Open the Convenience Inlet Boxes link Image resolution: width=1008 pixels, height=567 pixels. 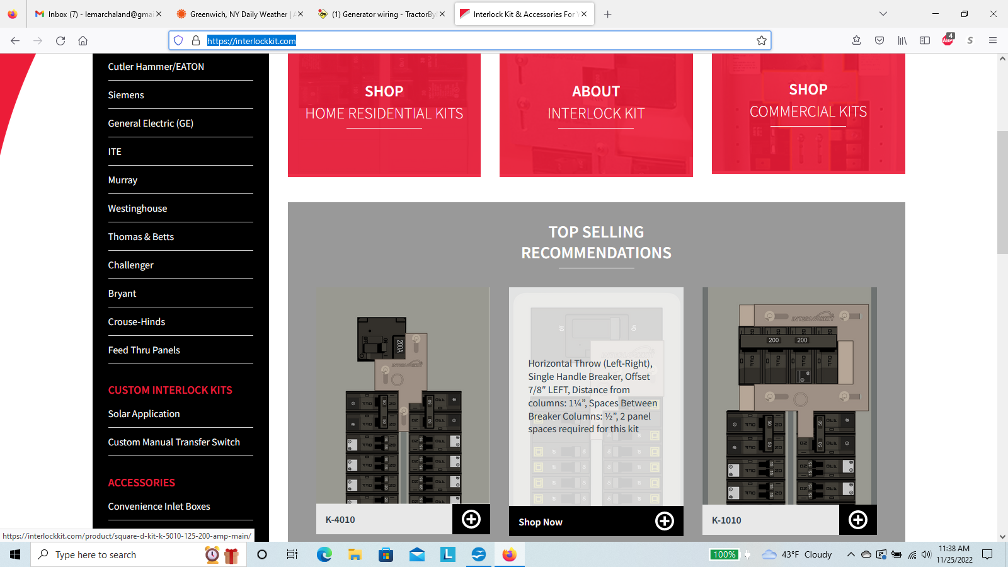point(159,506)
